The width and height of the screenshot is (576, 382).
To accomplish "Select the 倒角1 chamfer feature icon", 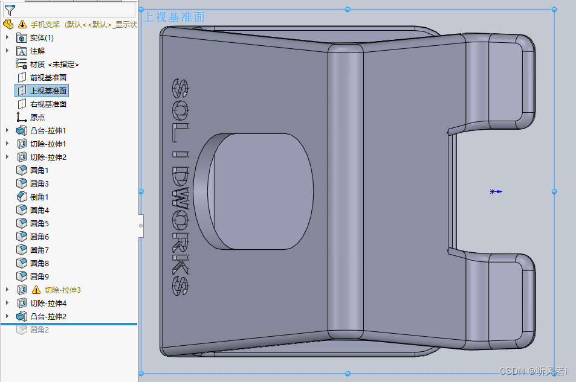I will [x=21, y=197].
